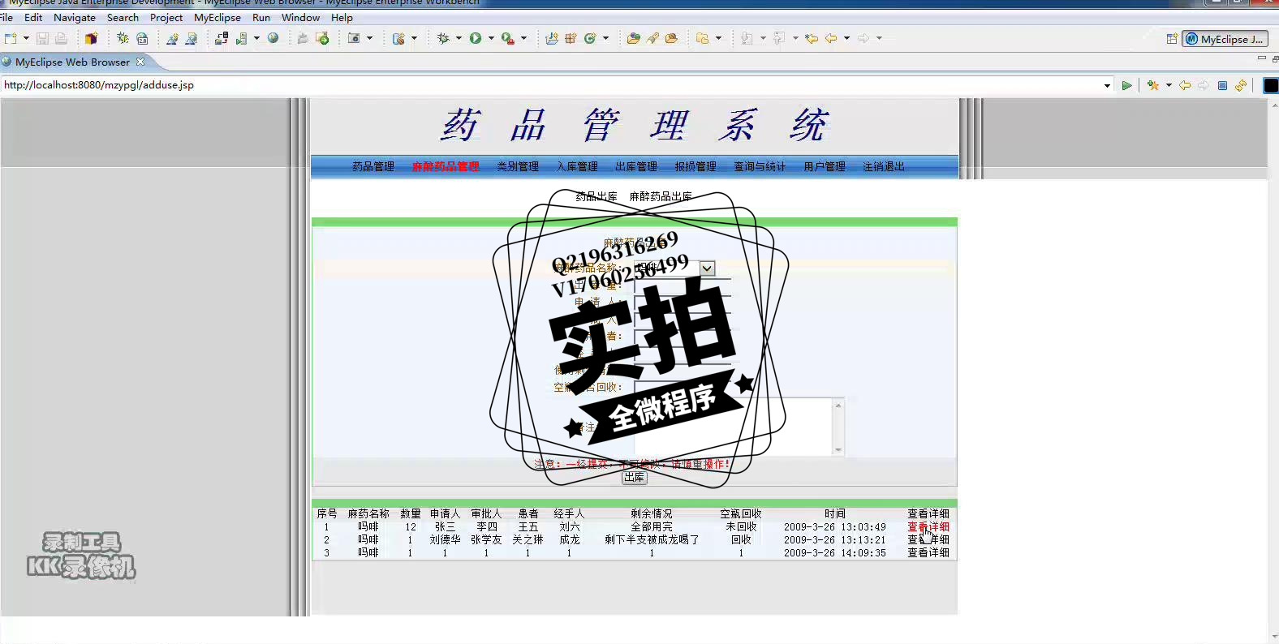
Task: Open the Help menu
Action: coord(342,17)
